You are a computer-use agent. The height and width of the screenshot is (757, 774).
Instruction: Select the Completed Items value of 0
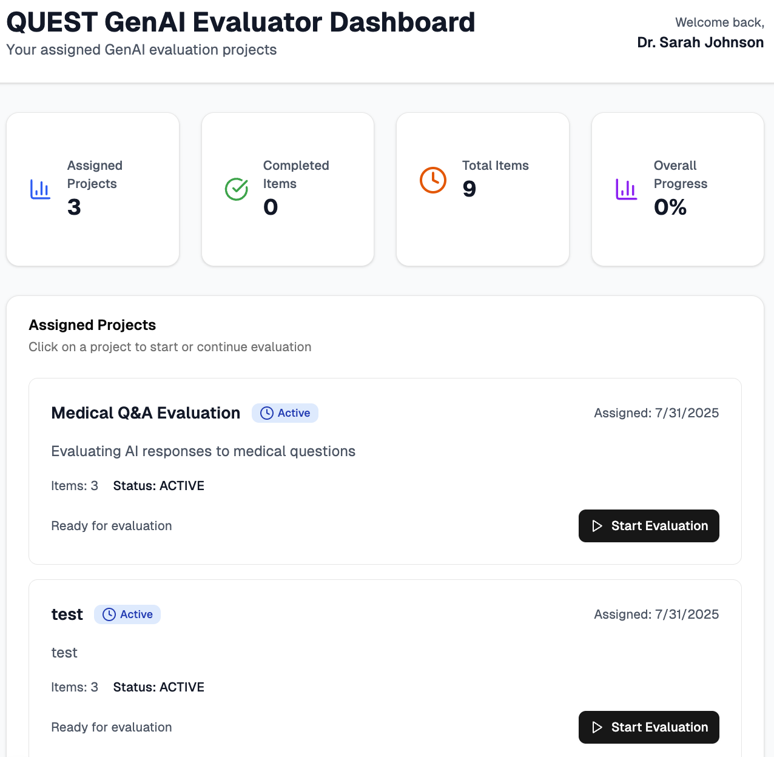[x=271, y=207]
